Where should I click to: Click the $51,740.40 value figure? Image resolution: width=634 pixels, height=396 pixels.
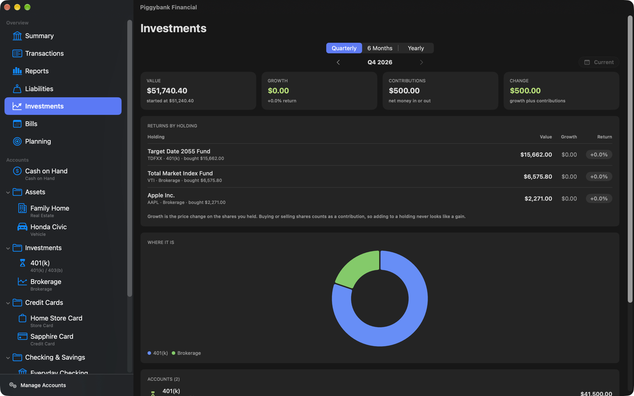point(167,91)
